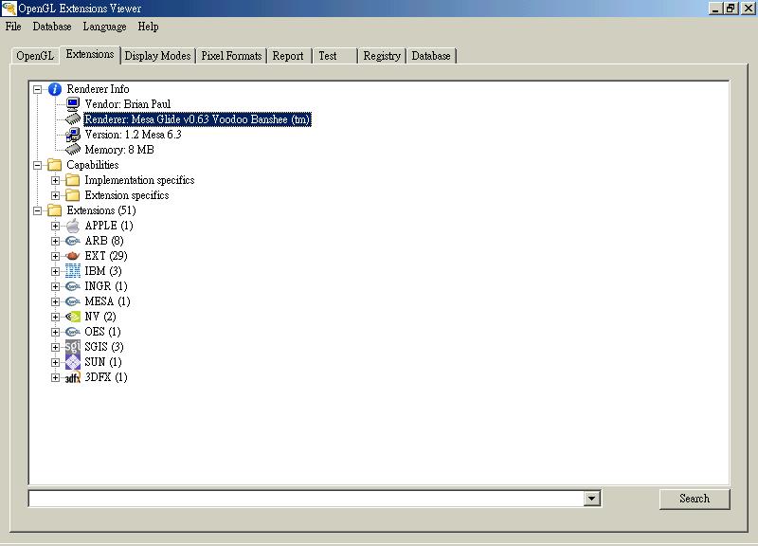Switch to the OpenGL tab
This screenshot has height=546, width=758.
pos(35,56)
